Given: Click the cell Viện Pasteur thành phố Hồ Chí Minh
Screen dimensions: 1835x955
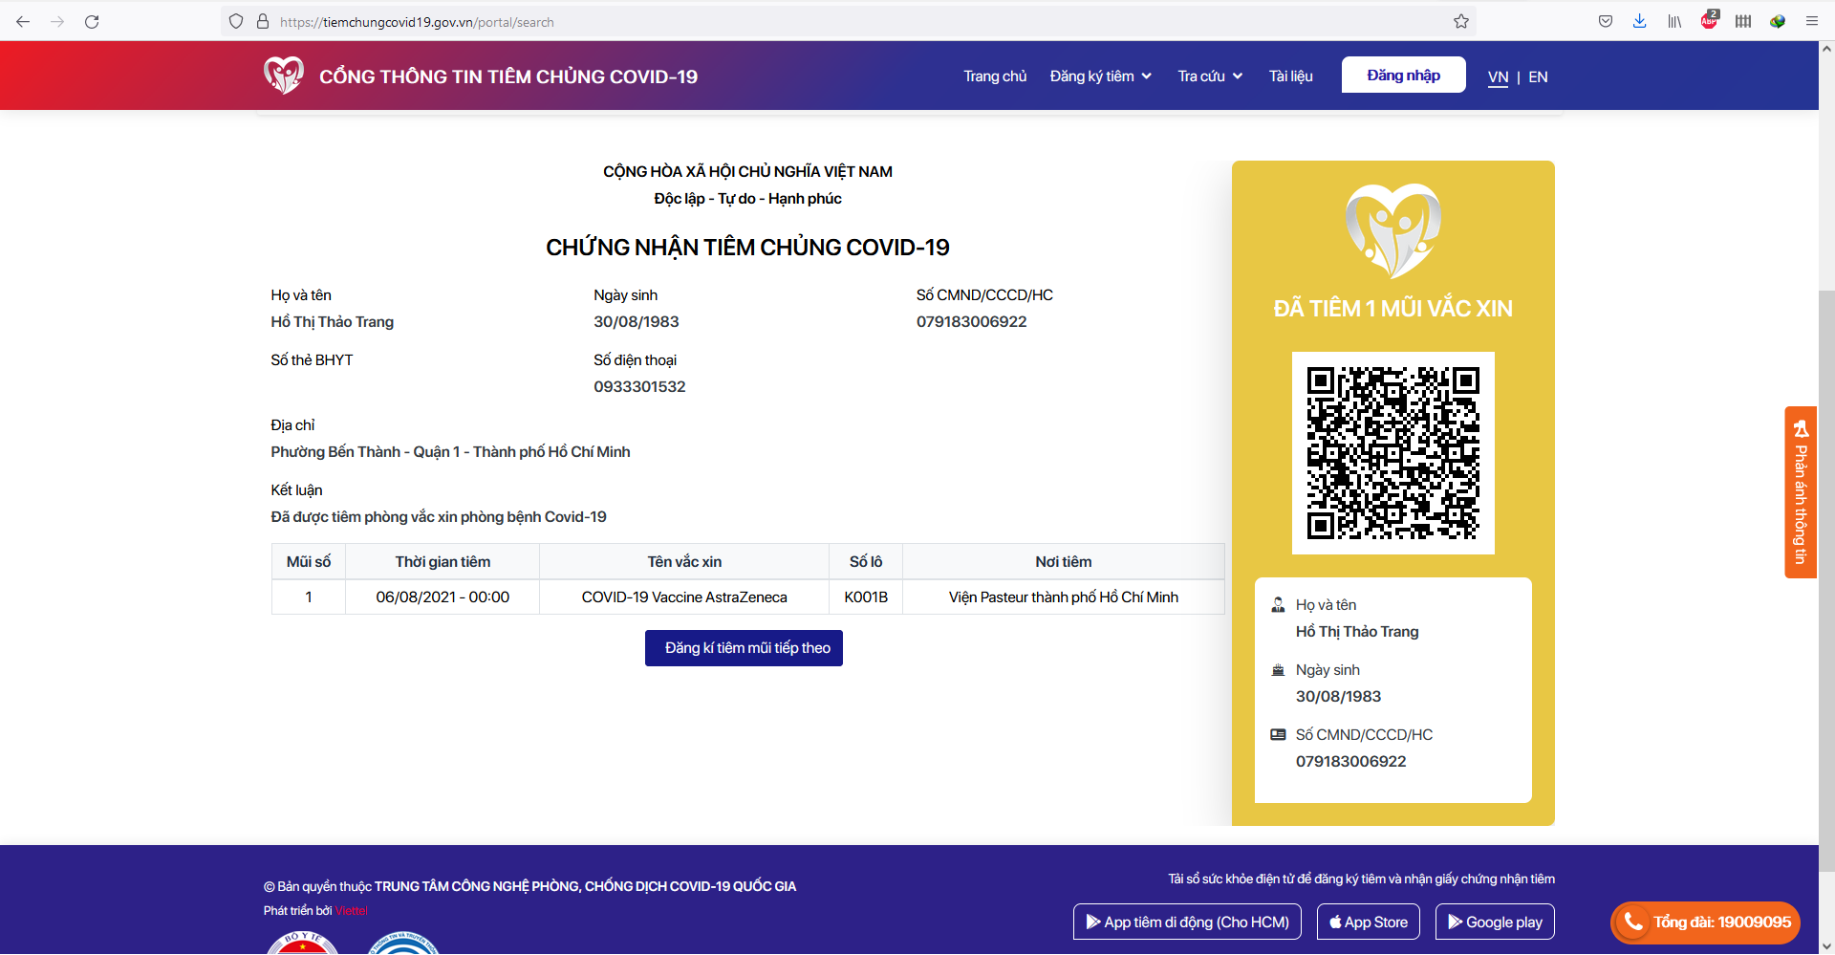Looking at the screenshot, I should tap(1064, 597).
